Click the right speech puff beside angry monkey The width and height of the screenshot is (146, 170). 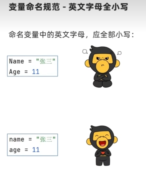click(x=119, y=53)
